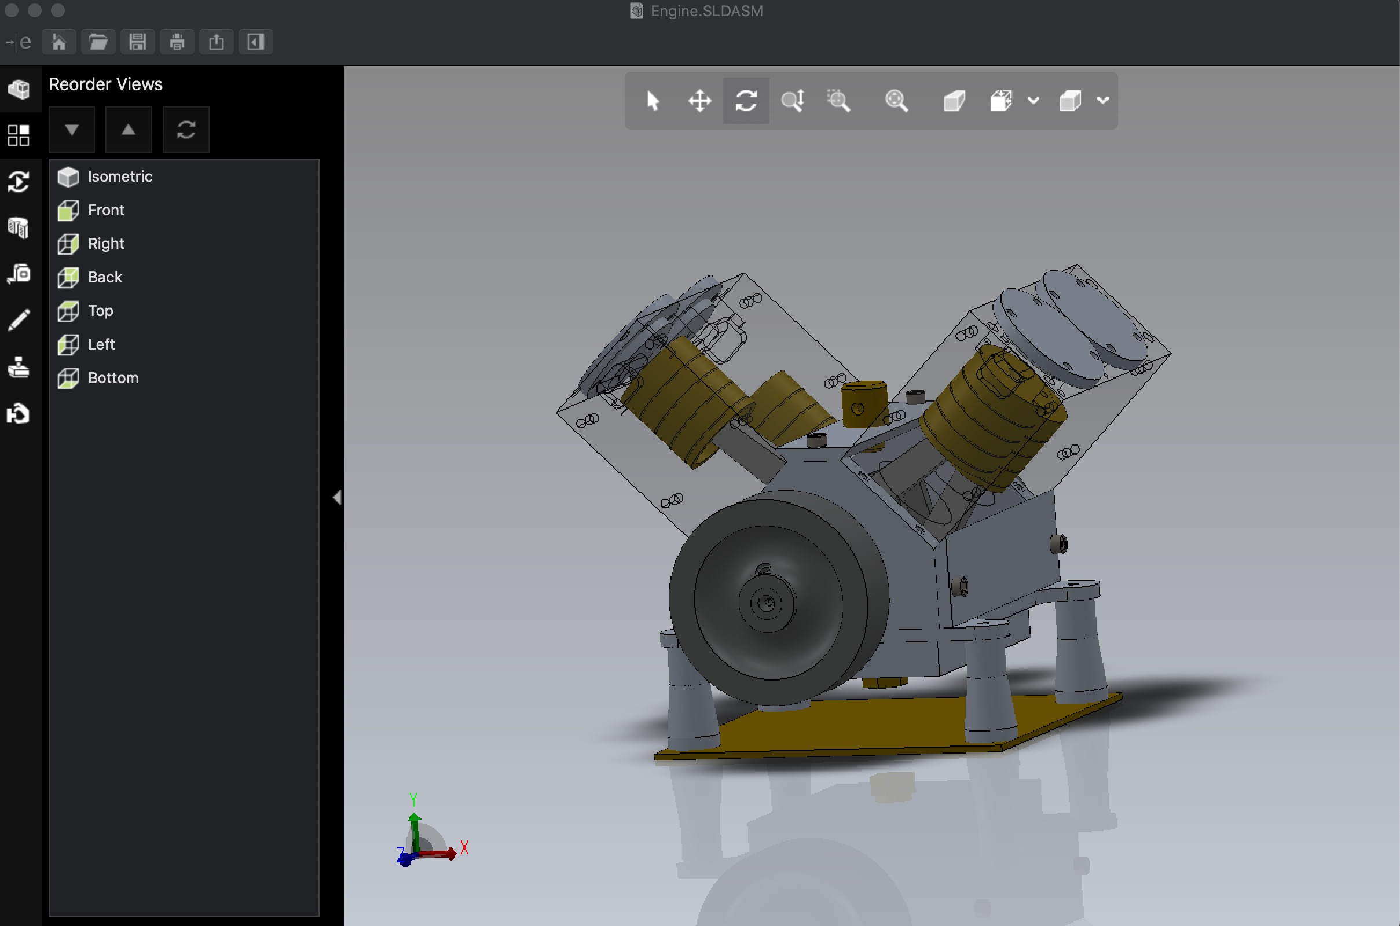Click the eDrawings logo icon

click(19, 42)
